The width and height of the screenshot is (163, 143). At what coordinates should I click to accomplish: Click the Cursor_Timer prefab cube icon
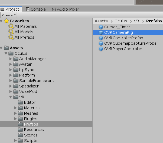tap(101, 27)
